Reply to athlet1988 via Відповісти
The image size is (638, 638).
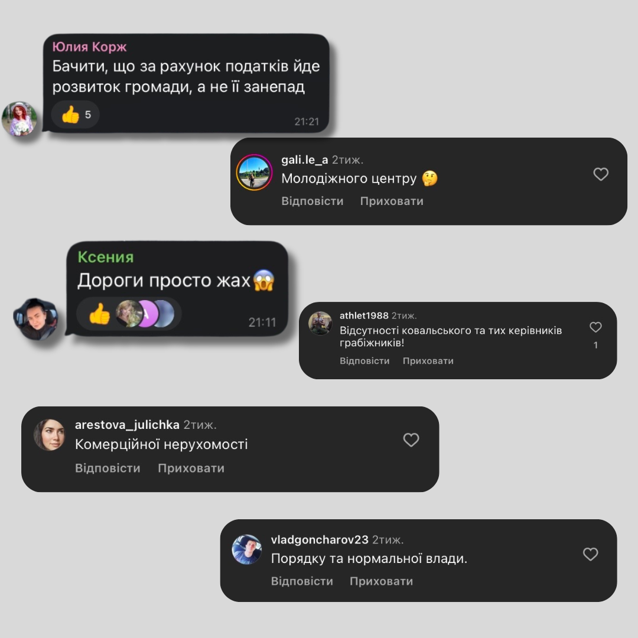[x=364, y=361]
